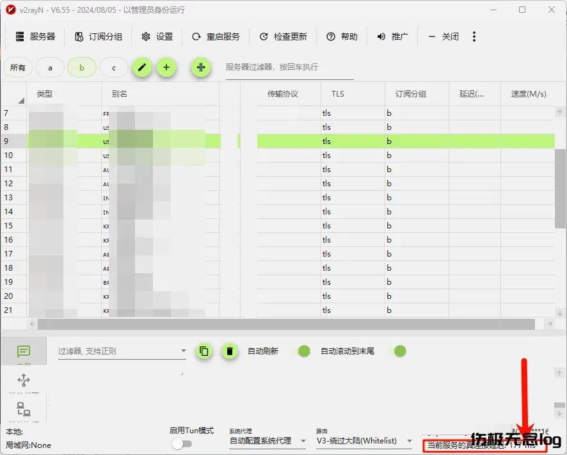Click server list scrollbar down arrow

pyautogui.click(x=560, y=313)
